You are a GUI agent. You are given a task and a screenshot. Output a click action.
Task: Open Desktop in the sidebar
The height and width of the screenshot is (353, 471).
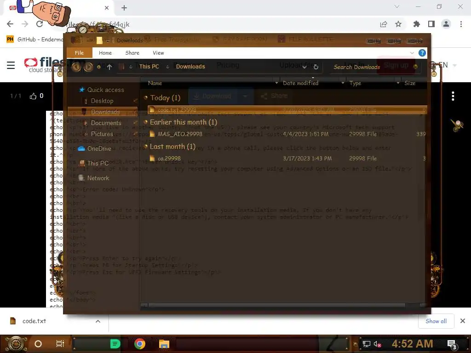(x=102, y=101)
